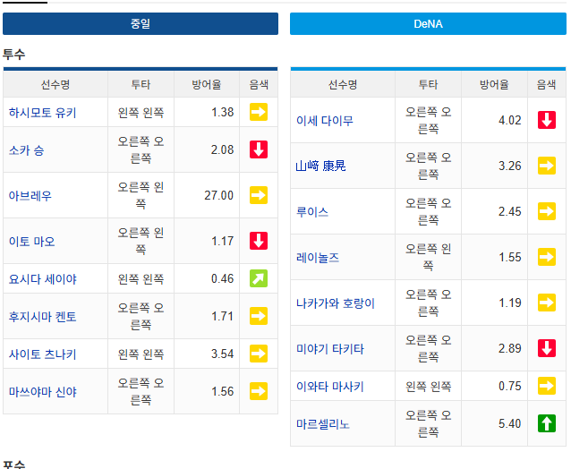571x469 pixels.
Task: Click the yellow arrow icon for 이와타 마사키
Action: click(547, 386)
